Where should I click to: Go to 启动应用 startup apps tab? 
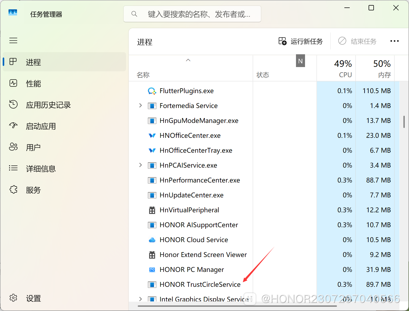(64, 126)
